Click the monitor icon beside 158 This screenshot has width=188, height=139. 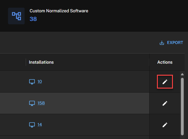[x=32, y=103]
